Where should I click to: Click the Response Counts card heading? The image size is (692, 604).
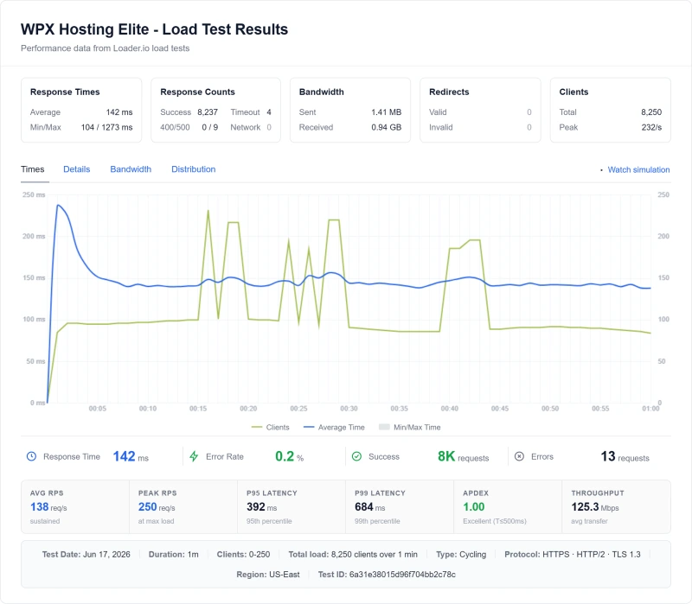197,92
